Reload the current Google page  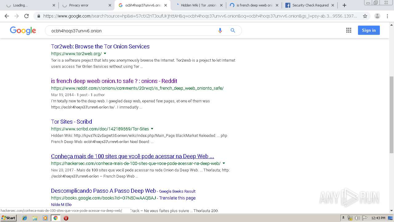click(x=26, y=16)
